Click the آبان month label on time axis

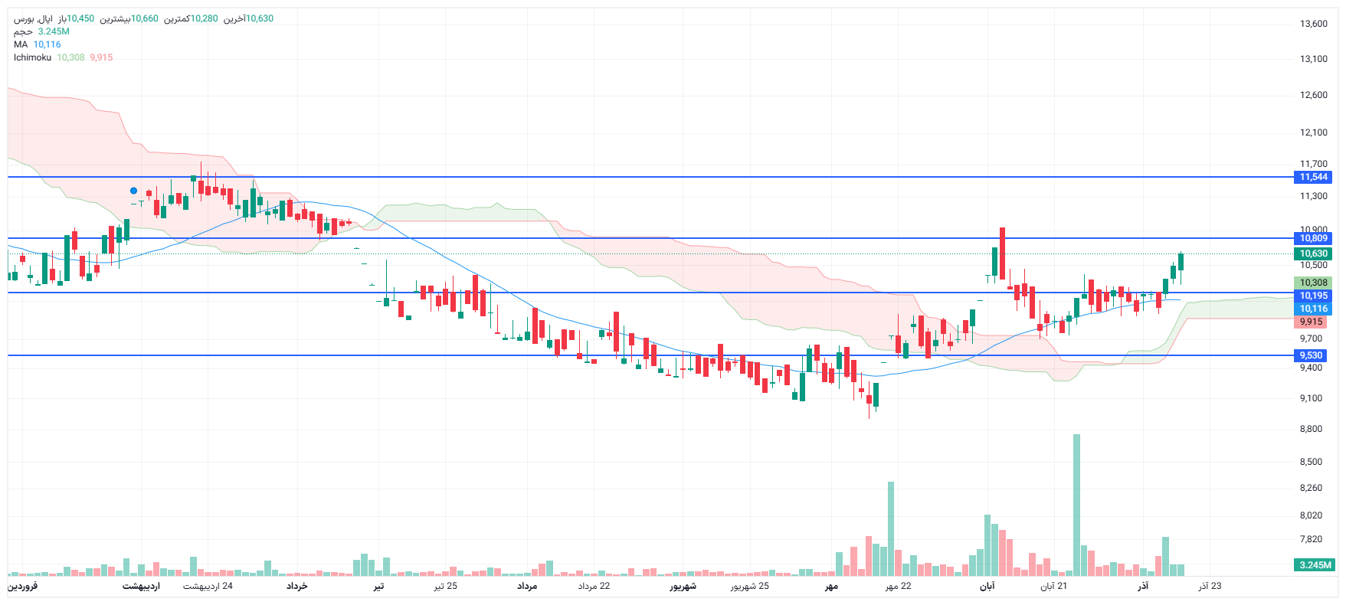(987, 586)
